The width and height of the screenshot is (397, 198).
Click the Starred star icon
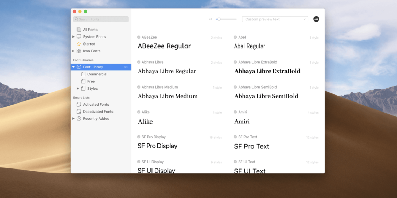tap(79, 44)
